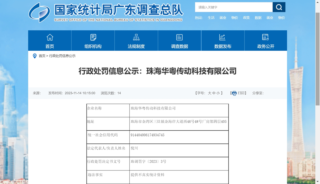The width and height of the screenshot is (320, 184).
Task: Click the printer icon
Action: (x=234, y=93)
